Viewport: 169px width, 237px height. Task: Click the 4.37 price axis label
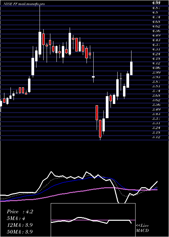156,45
